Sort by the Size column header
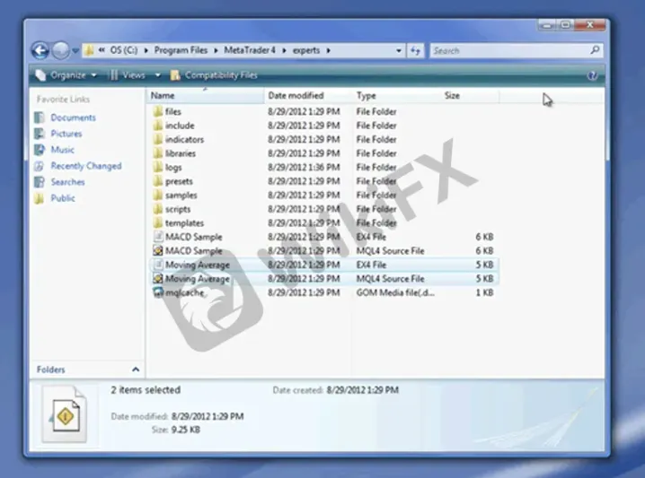 470,96
